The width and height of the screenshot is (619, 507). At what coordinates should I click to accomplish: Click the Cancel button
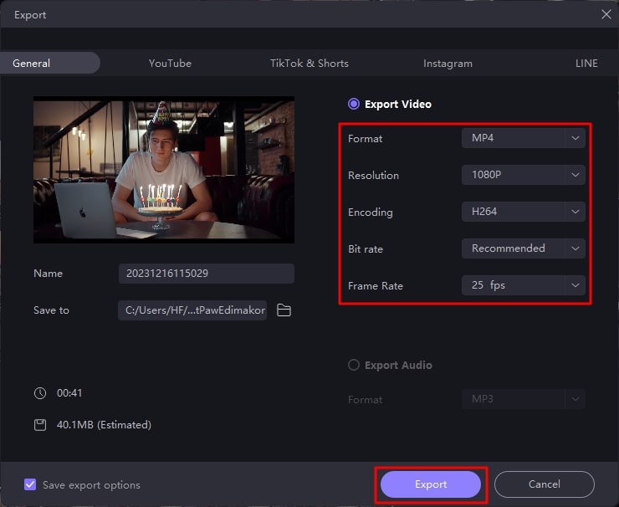[545, 484]
